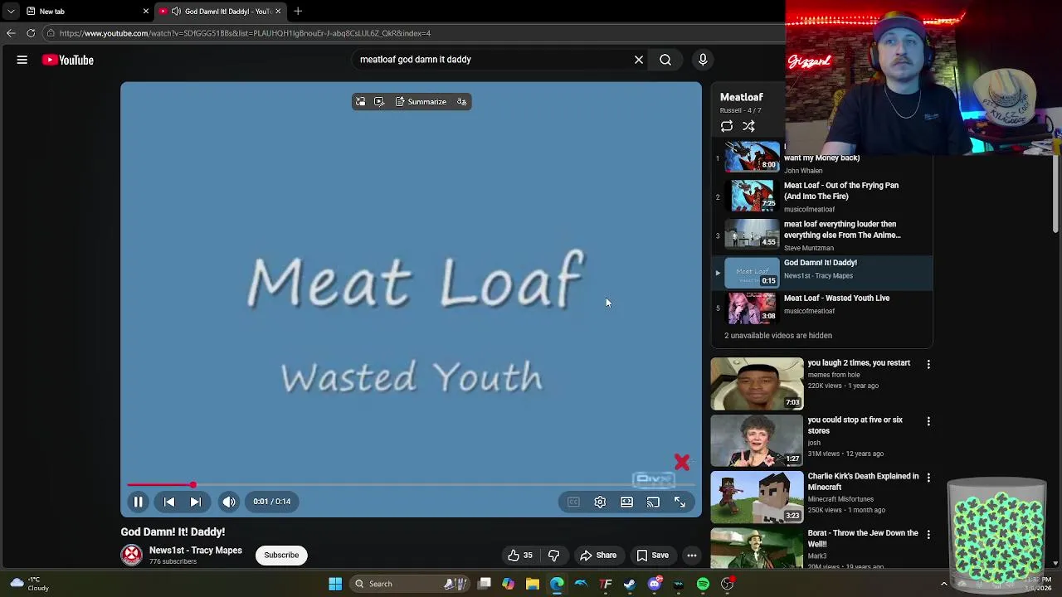
Task: Switch player to theater mode
Action: [626, 502]
